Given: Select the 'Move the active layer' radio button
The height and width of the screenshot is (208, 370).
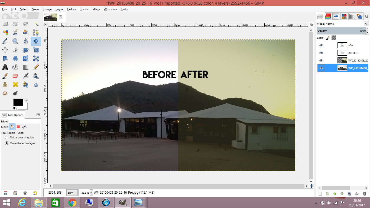Looking at the screenshot, I should pyautogui.click(x=6, y=143).
